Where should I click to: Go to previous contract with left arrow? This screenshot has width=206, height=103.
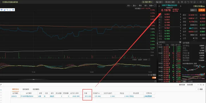tap(159, 6)
